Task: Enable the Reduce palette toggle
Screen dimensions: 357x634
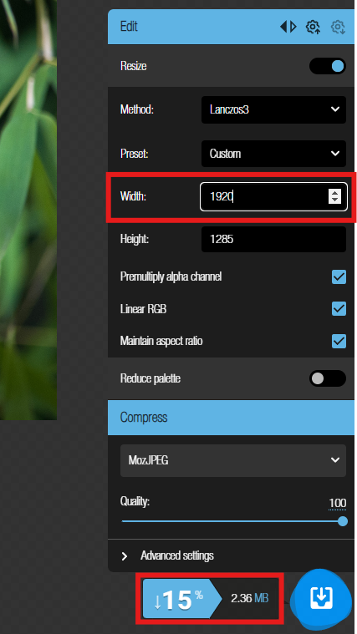Action: click(328, 378)
